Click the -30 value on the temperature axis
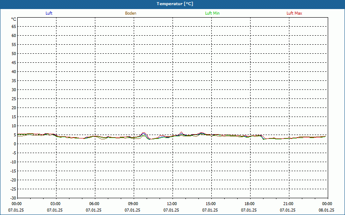This screenshot has height=215, width=345. tap(13, 198)
